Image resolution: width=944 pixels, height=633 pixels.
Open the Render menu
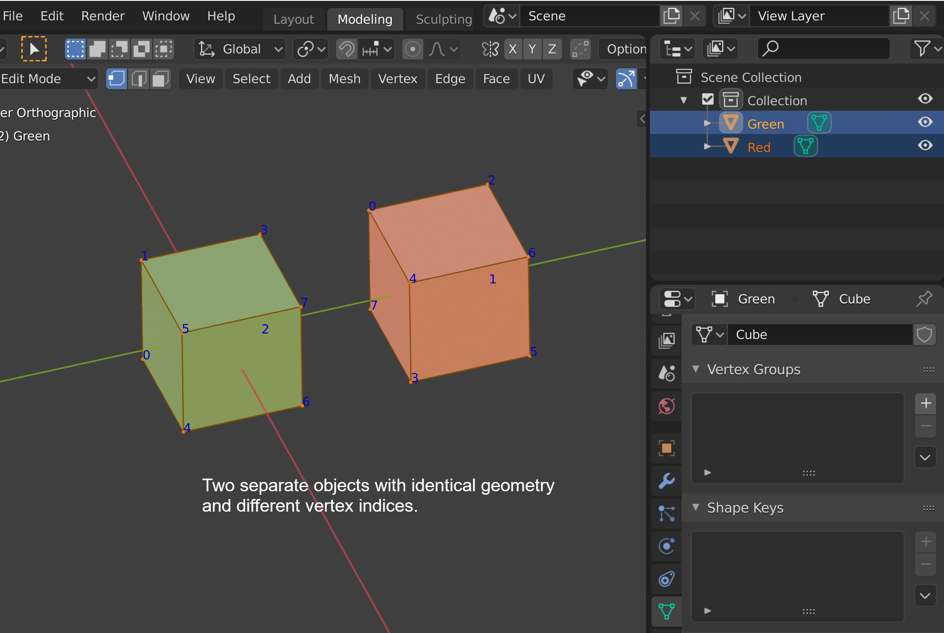coord(103,16)
